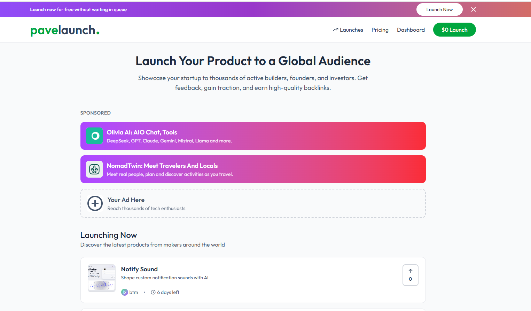Click "Shape custom notification sounds with AI" description
The image size is (531, 311).
165,278
